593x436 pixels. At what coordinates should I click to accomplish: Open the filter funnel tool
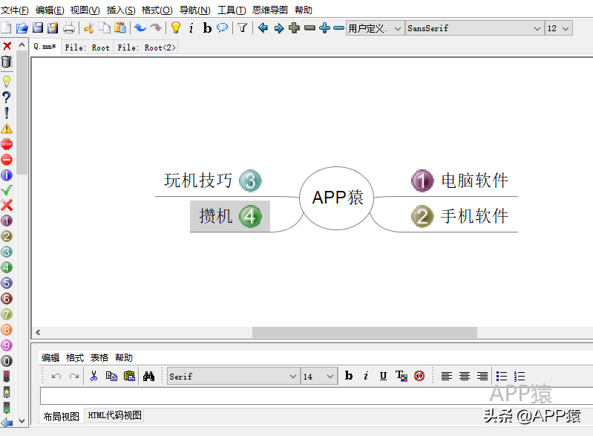243,28
